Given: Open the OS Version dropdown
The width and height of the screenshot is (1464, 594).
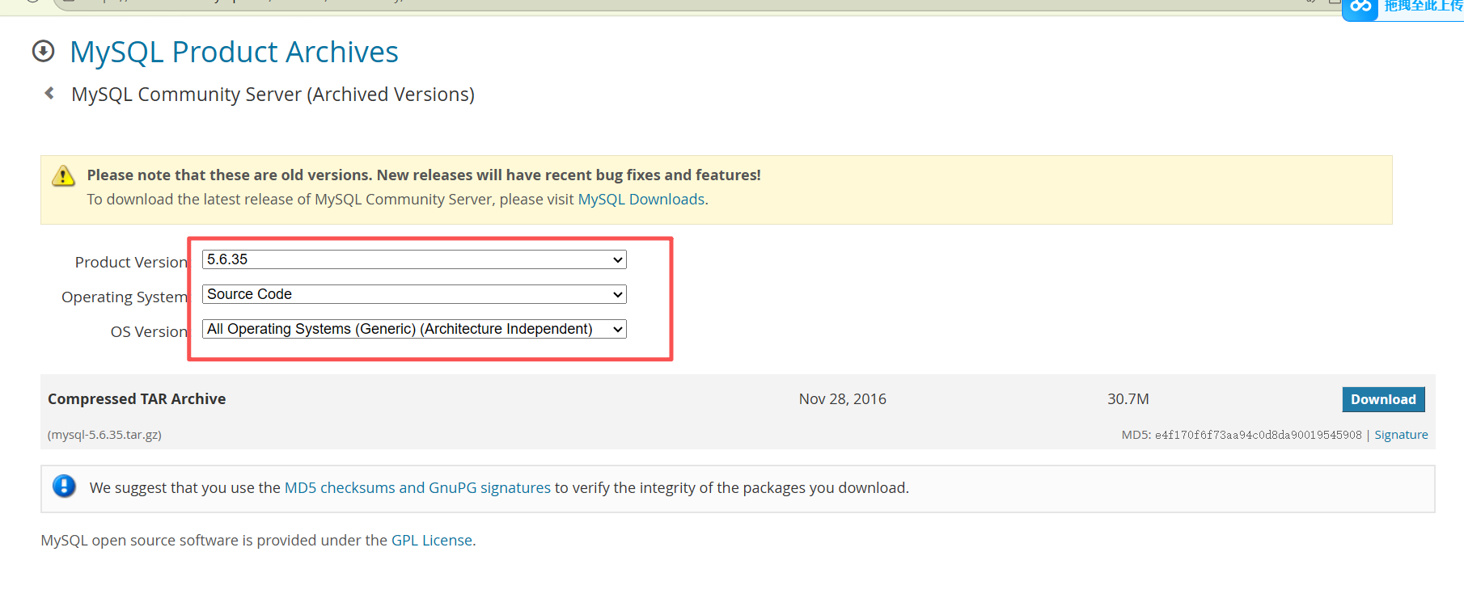Looking at the screenshot, I should (x=414, y=329).
